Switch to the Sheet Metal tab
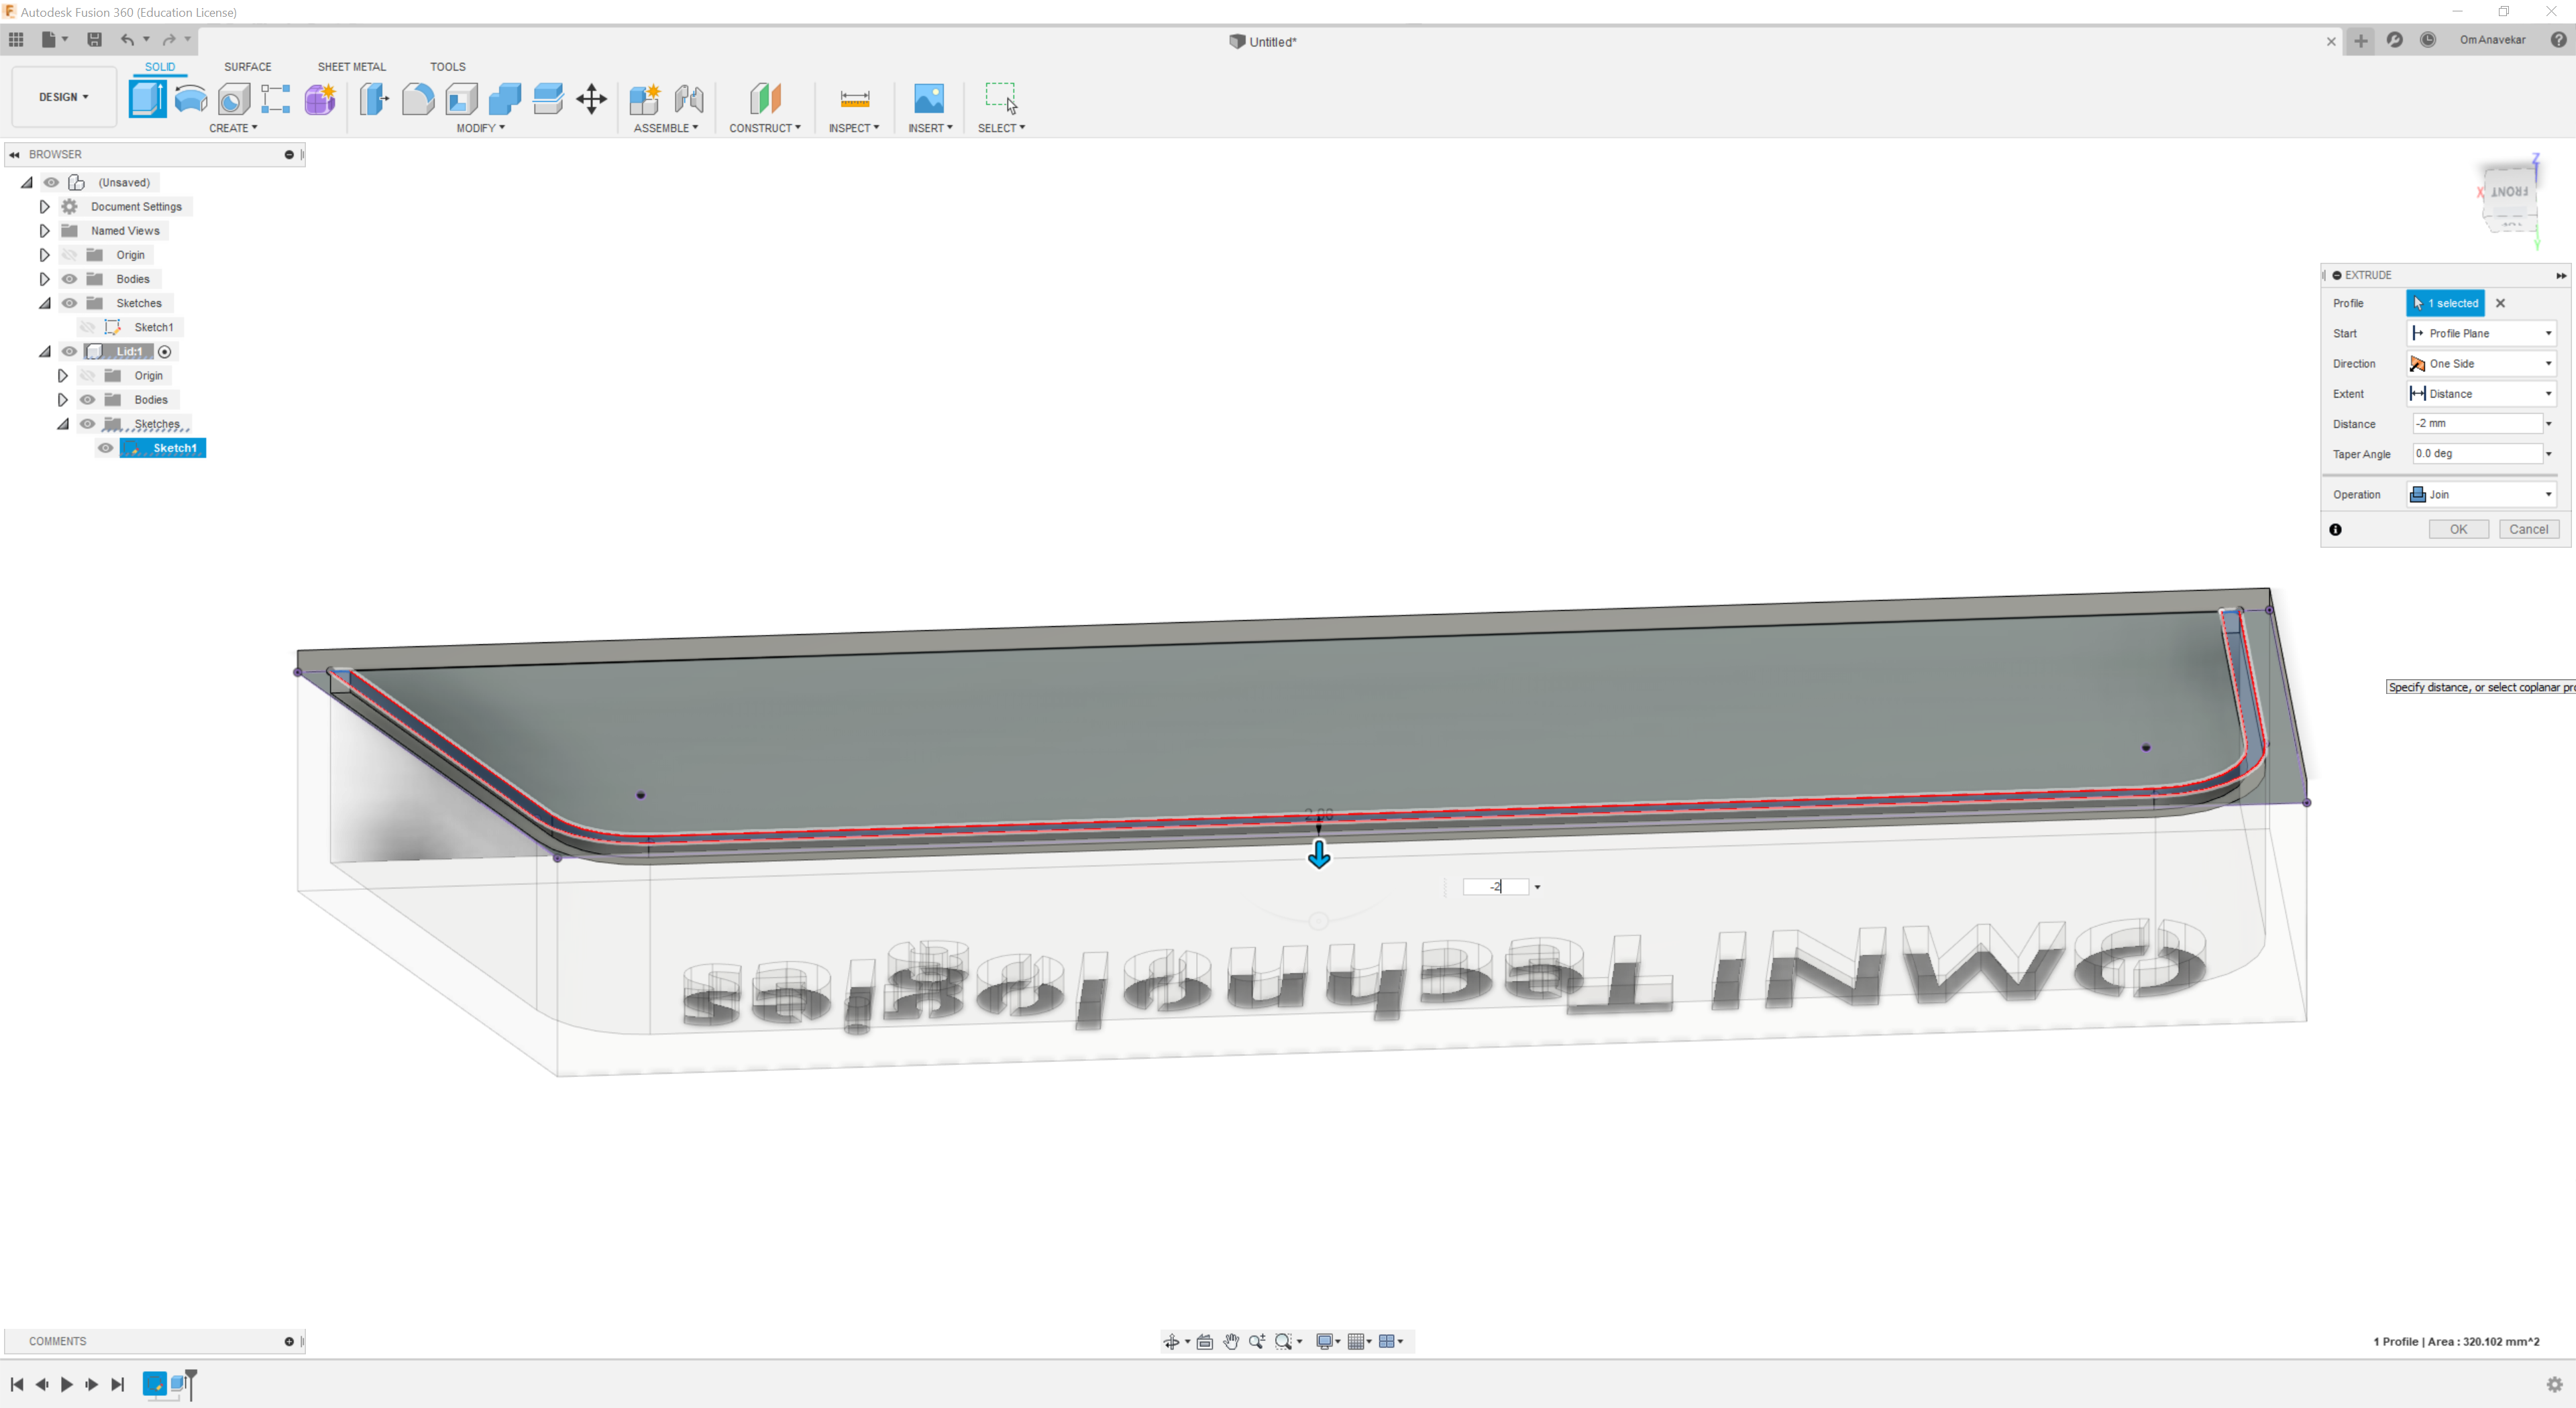This screenshot has height=1408, width=2576. (x=351, y=66)
